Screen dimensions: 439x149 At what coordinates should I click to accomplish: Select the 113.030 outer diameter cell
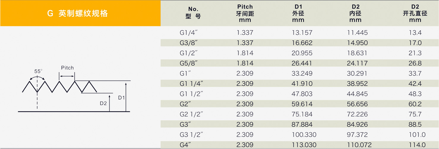(304, 145)
